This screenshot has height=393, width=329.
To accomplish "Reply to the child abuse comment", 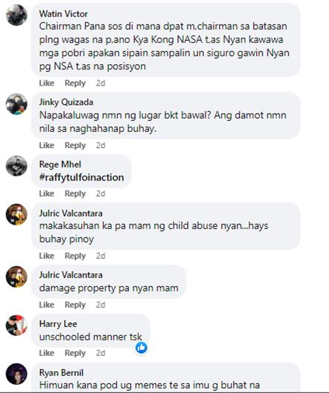I will 75,256.
